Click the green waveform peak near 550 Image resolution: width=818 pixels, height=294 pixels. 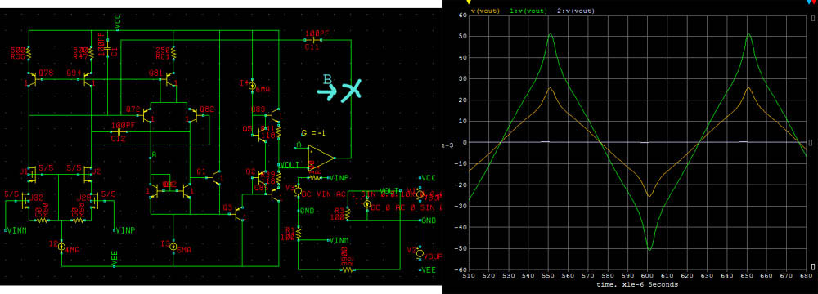point(551,33)
